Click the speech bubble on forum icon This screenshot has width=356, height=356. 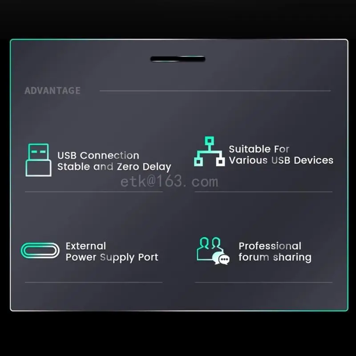pos(223,259)
